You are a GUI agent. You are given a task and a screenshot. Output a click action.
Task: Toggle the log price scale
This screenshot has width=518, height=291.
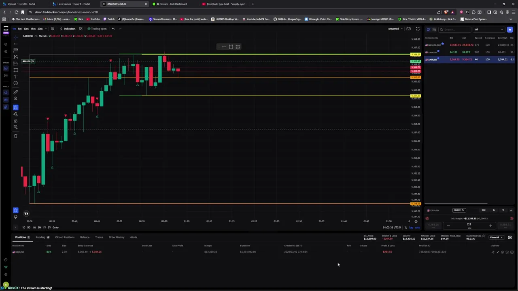click(x=411, y=228)
